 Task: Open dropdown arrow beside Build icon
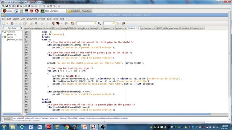coord(62,23)
